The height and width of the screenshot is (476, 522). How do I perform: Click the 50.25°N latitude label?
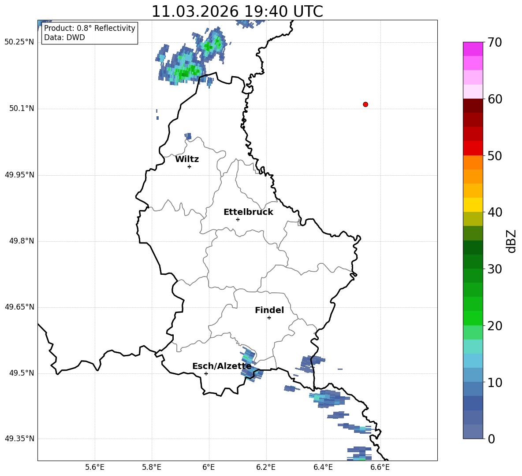point(19,42)
